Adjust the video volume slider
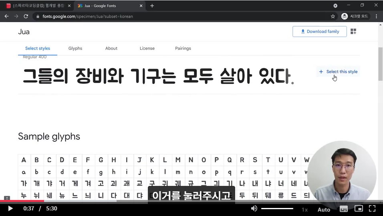 pyautogui.click(x=277, y=209)
